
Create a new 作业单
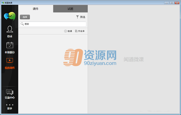coord(80,31)
